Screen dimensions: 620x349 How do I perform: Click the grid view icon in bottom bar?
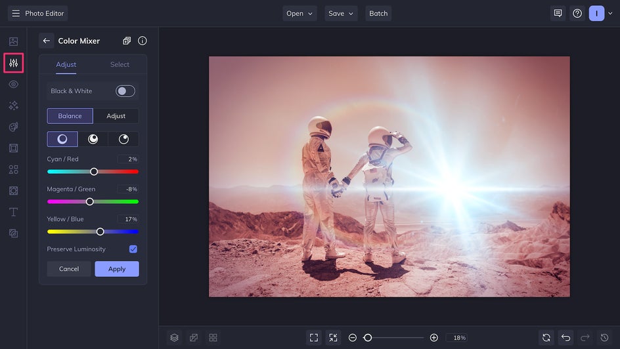[x=213, y=338]
